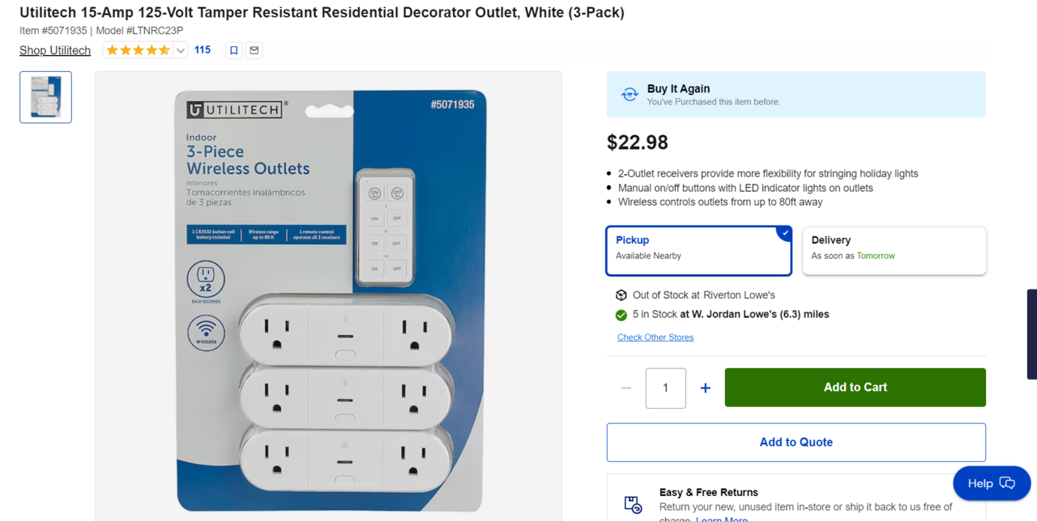Click the out of stock package icon
This screenshot has height=522, width=1037.
(x=621, y=295)
